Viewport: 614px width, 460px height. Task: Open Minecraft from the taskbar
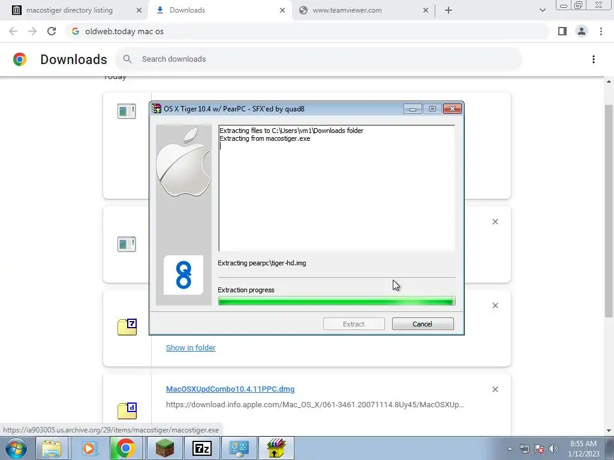(165, 448)
